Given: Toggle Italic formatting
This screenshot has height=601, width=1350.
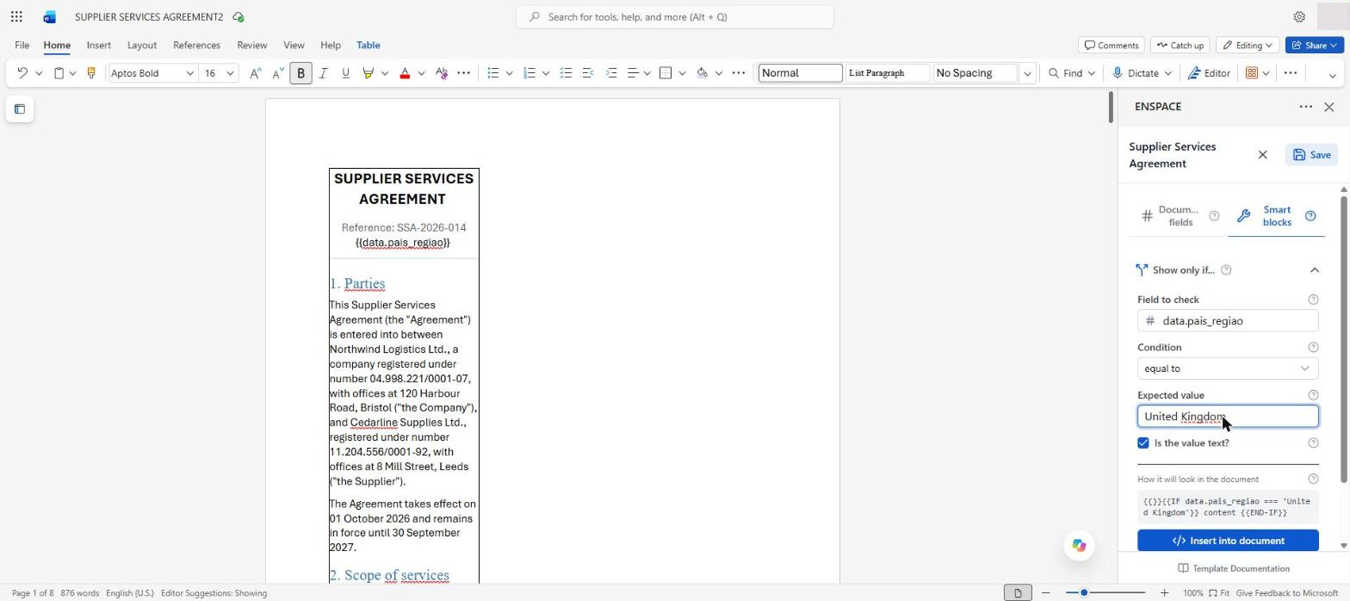Looking at the screenshot, I should click(x=323, y=73).
